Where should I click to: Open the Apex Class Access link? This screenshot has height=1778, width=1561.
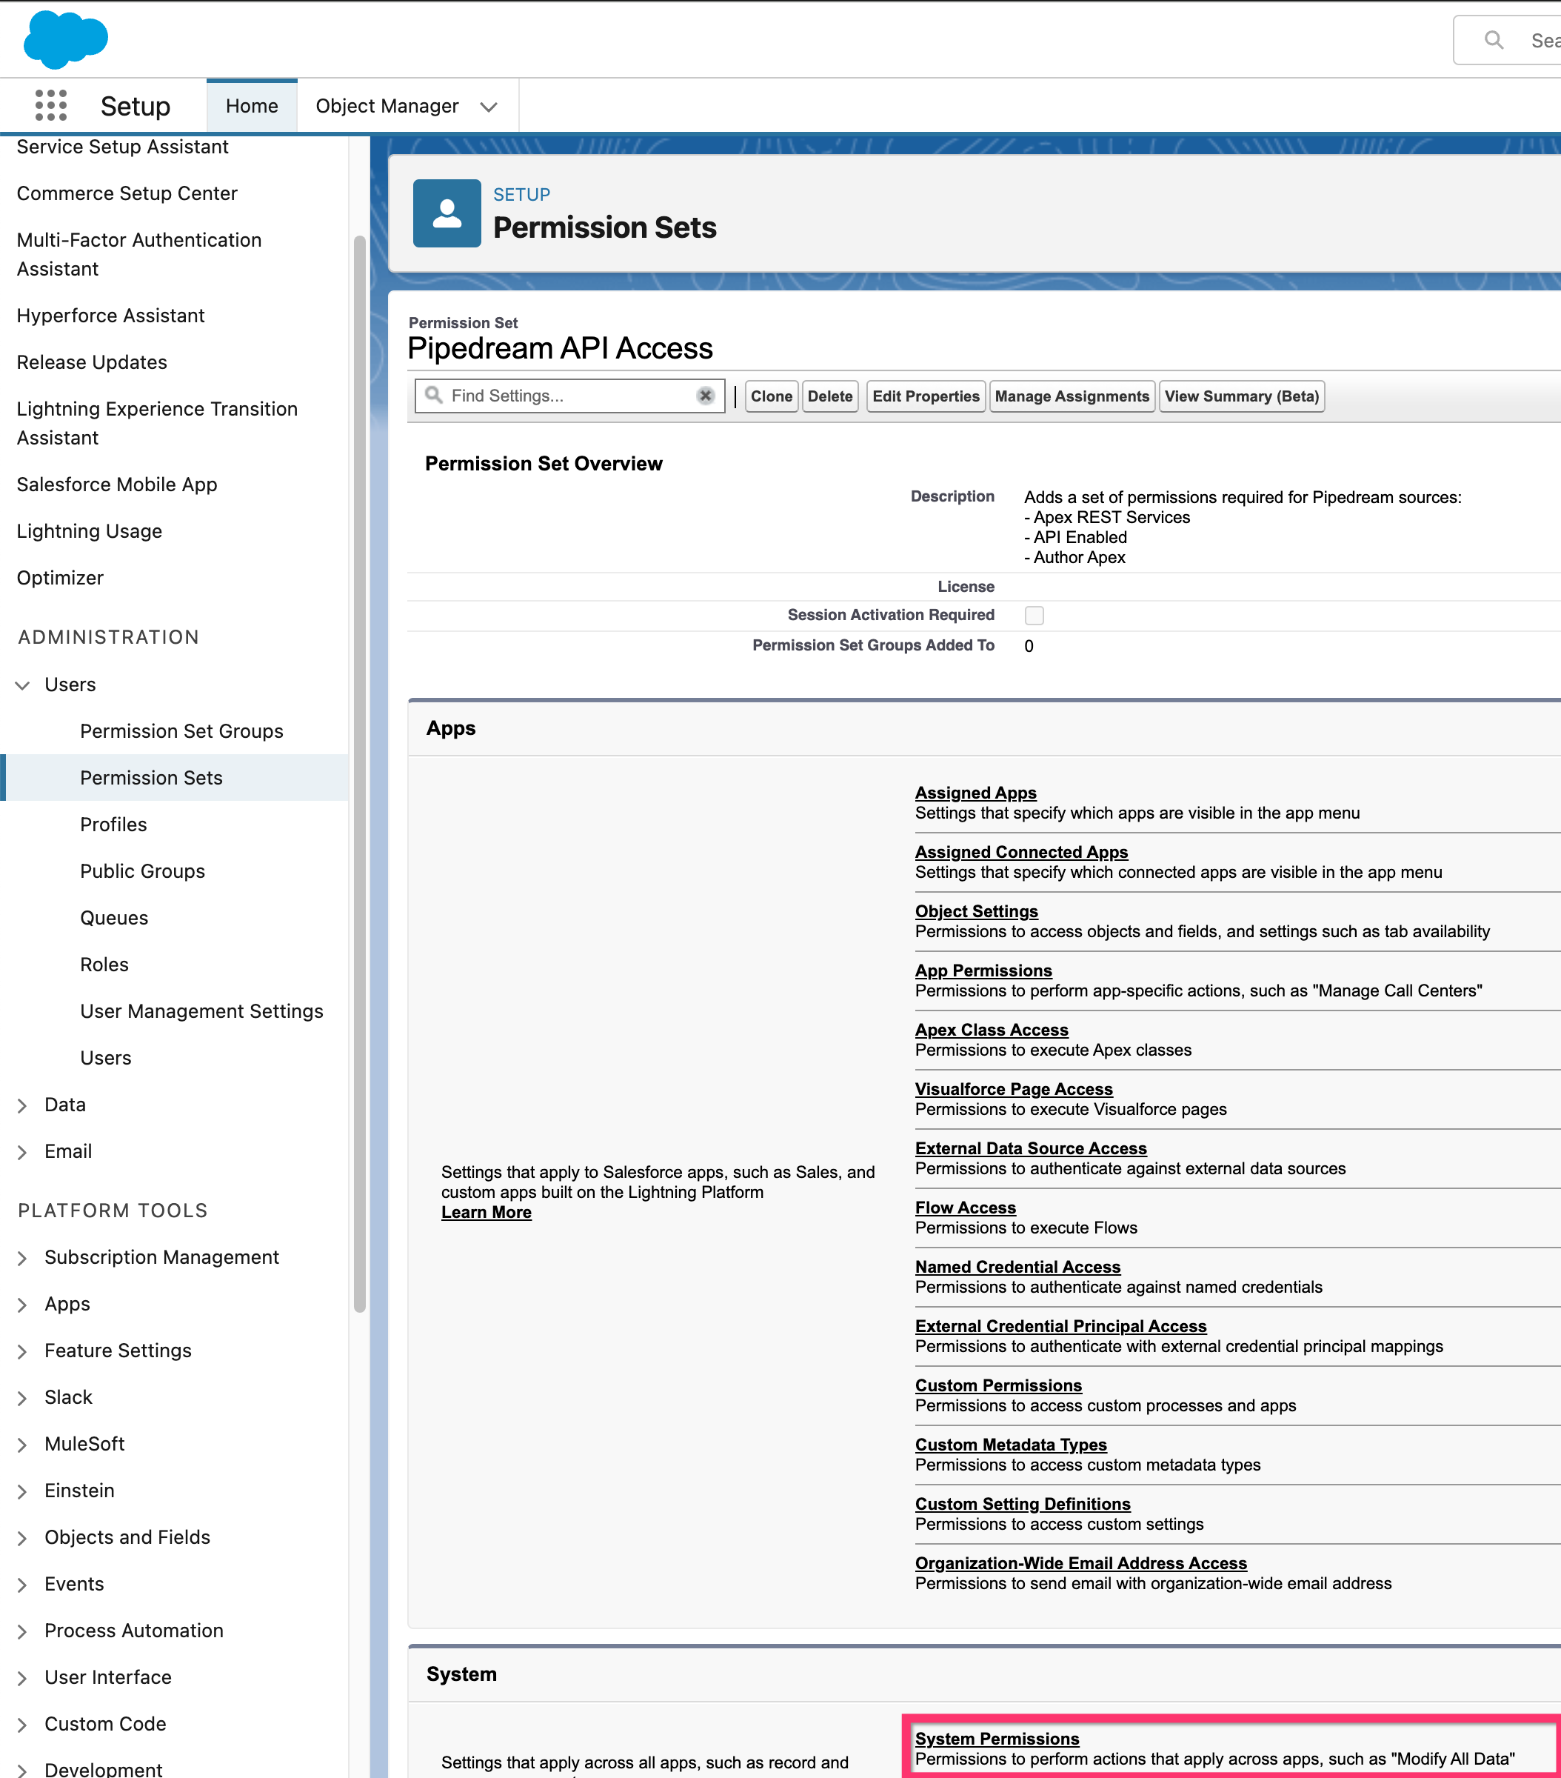click(x=992, y=1030)
